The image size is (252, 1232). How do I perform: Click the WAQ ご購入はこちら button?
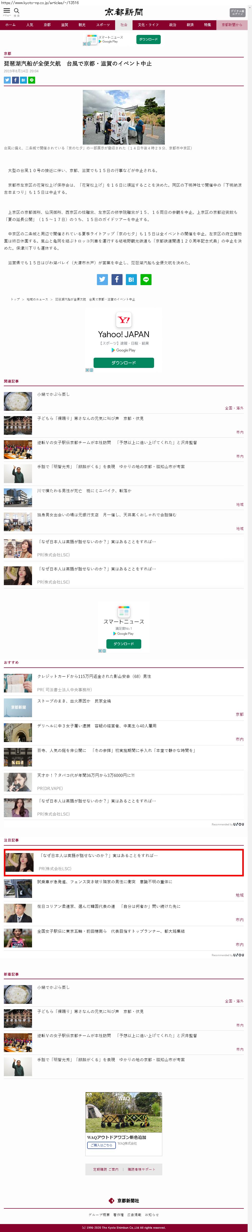pyautogui.click(x=101, y=1145)
